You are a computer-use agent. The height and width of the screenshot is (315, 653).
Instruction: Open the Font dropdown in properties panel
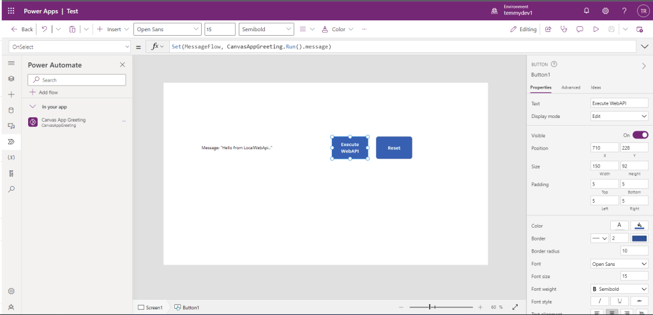[x=619, y=264]
